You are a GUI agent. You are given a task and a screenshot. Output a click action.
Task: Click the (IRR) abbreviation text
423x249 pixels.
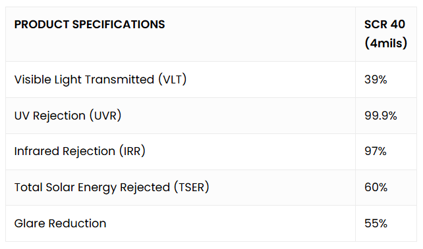pyautogui.click(x=132, y=151)
